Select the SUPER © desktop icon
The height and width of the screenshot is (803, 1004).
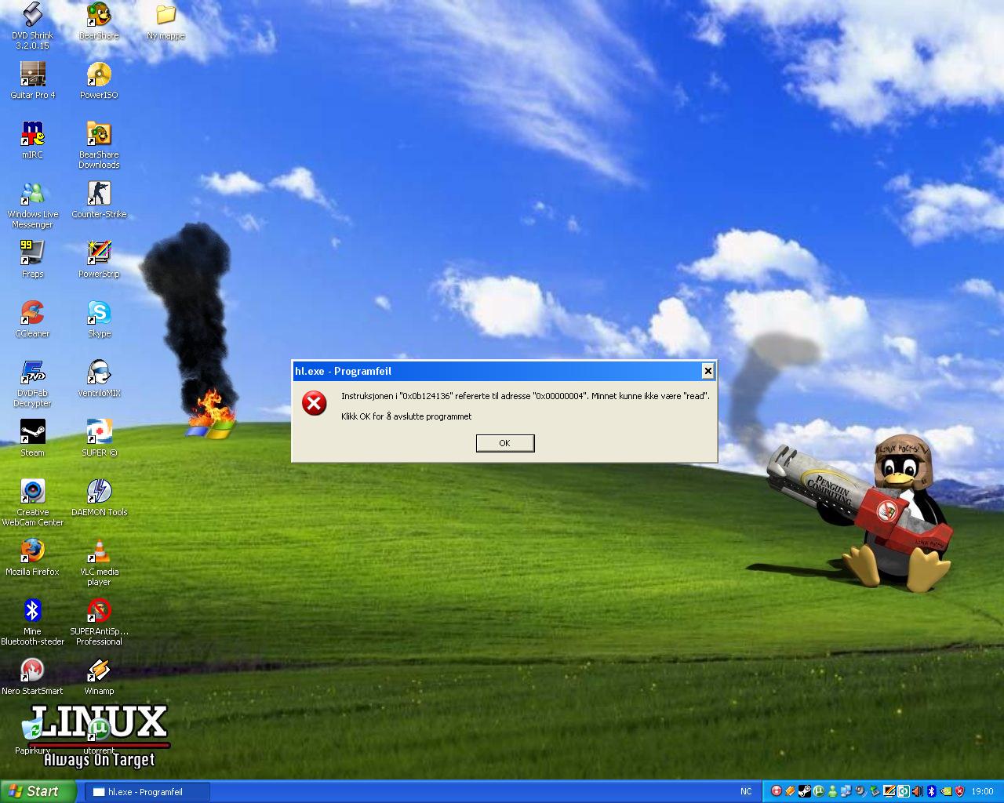99,438
